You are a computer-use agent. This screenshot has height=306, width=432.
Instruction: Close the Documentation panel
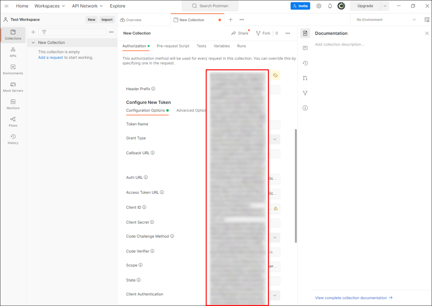click(427, 33)
